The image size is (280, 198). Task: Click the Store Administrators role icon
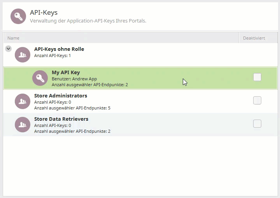click(x=23, y=101)
